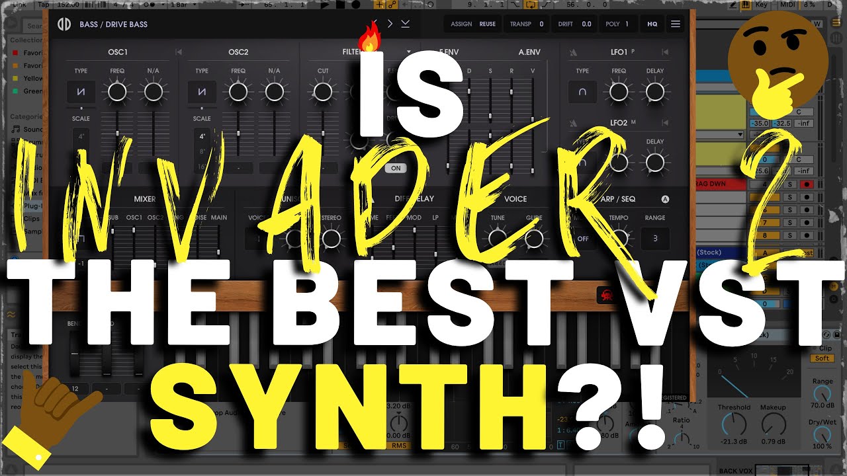
Task: Solo track 8 with its S button
Action: [x=790, y=235]
